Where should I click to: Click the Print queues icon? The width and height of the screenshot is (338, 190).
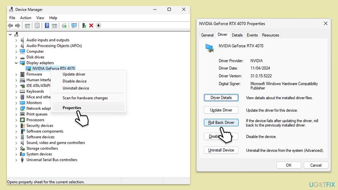coord(22,114)
